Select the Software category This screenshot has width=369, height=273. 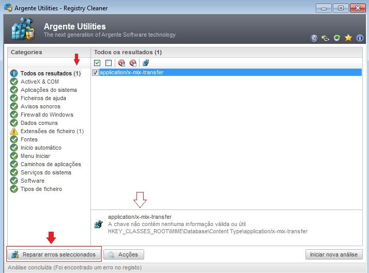[33, 181]
